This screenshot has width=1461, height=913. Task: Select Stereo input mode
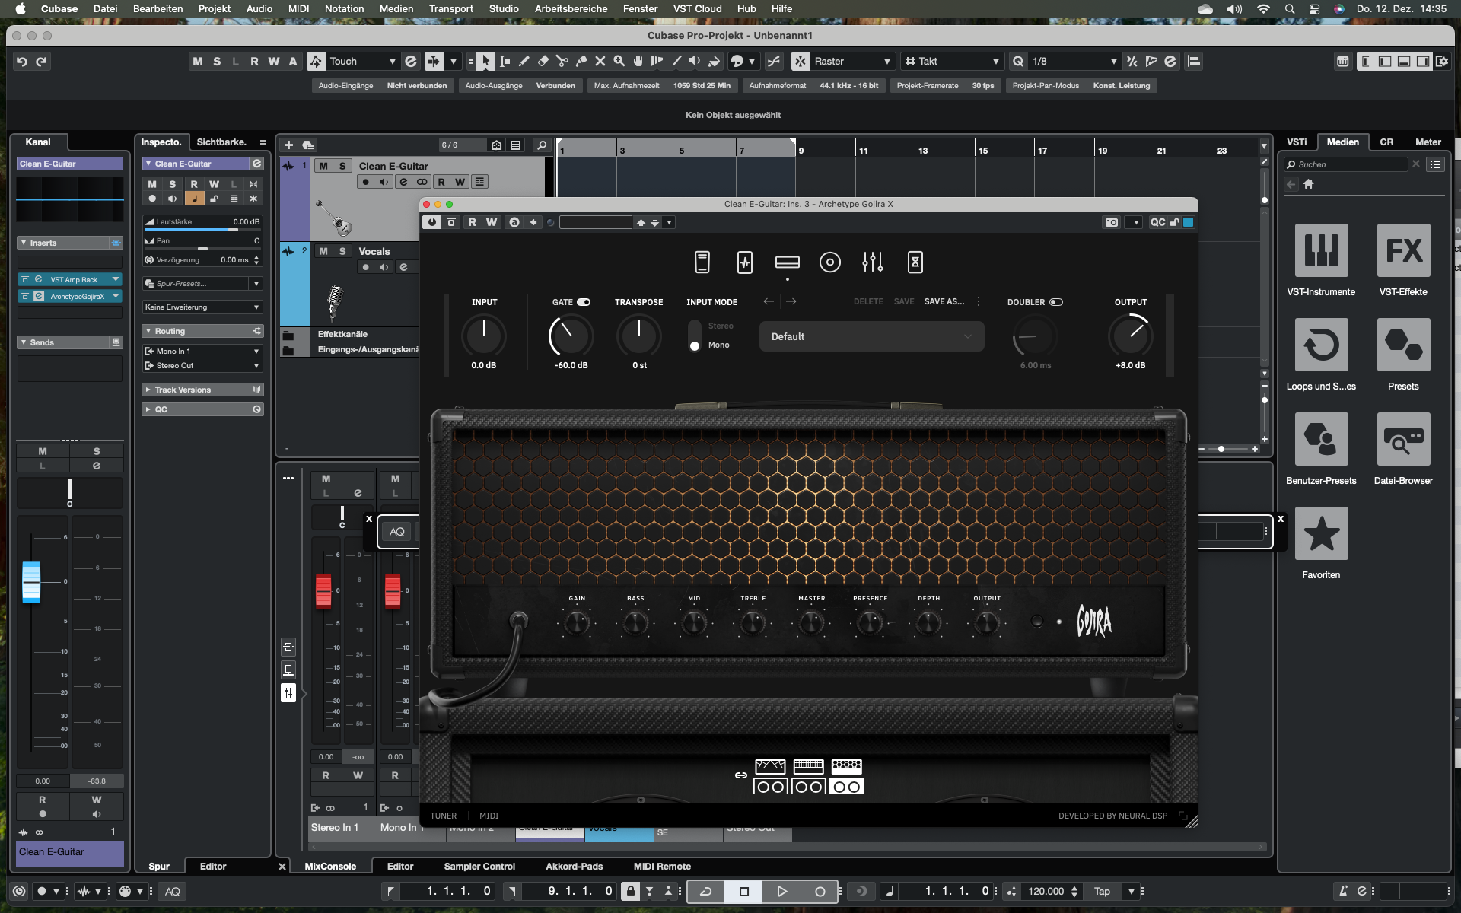(x=720, y=326)
